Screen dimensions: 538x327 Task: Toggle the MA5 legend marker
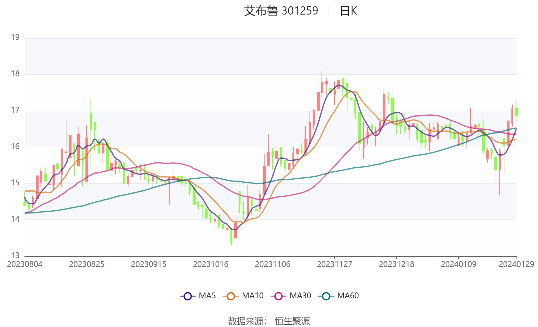pos(188,296)
